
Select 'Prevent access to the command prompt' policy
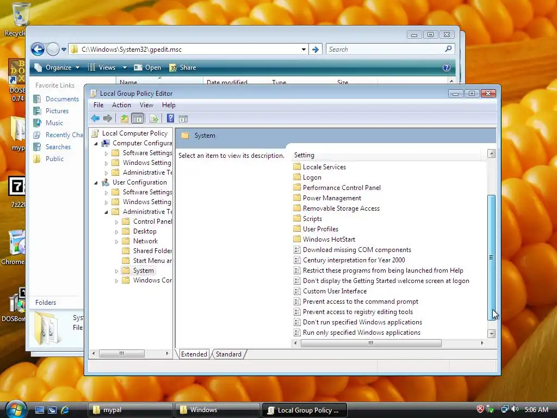point(356,302)
